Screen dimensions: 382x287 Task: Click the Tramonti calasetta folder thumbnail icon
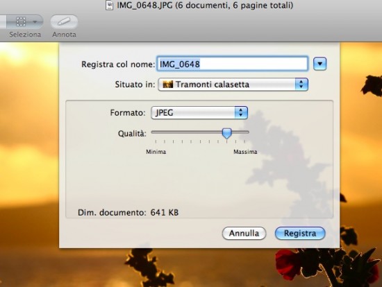point(167,85)
